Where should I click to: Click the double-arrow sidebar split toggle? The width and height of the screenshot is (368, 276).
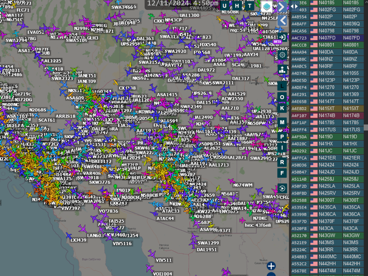(x=294, y=6)
